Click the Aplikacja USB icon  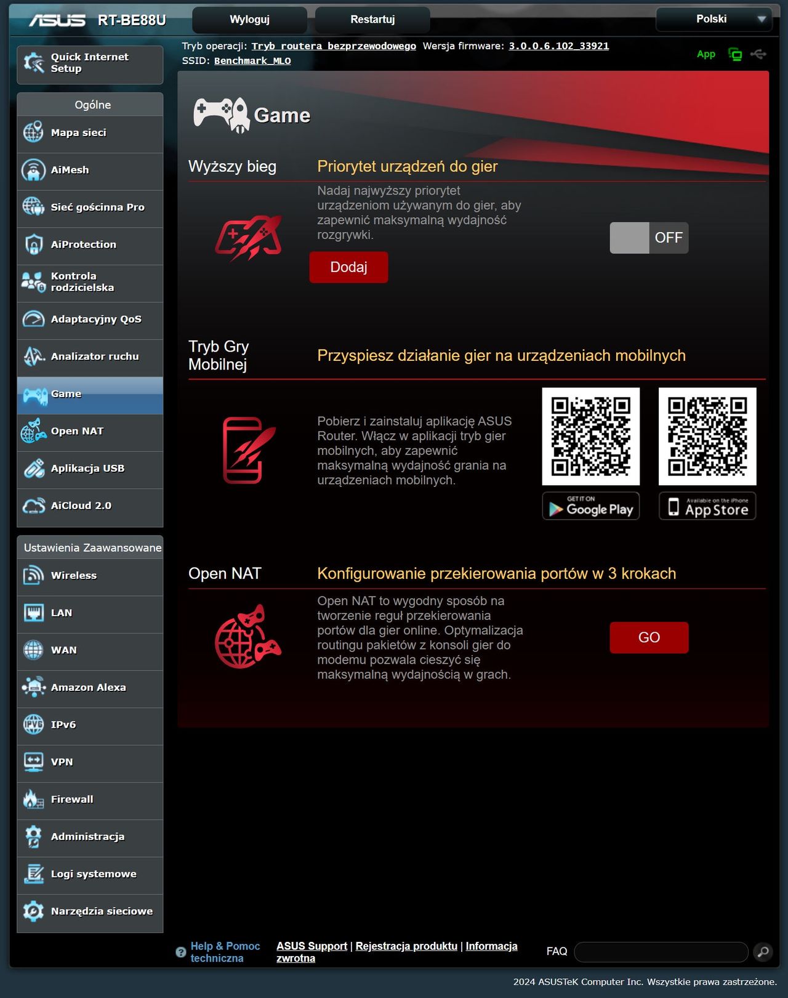point(33,469)
